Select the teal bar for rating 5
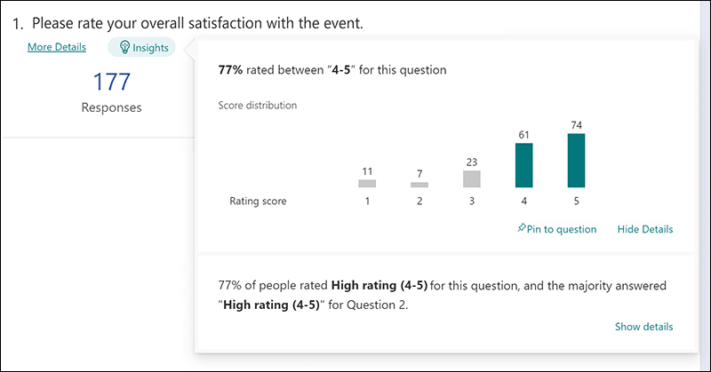Viewport: 711px width, 372px height. coord(576,161)
